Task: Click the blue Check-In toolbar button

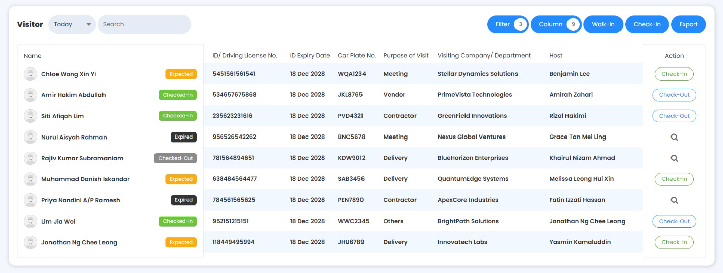Action: [647, 24]
